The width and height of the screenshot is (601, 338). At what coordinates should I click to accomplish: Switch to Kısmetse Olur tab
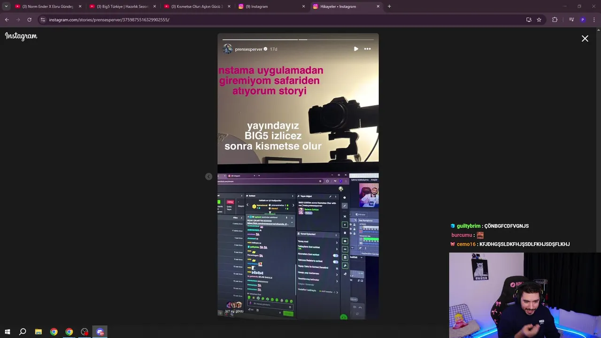pyautogui.click(x=197, y=7)
